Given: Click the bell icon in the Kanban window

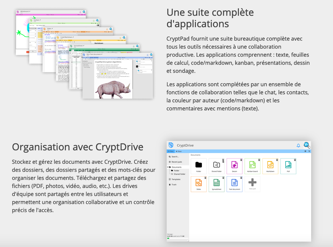Looking at the screenshot, I should click(x=94, y=20).
